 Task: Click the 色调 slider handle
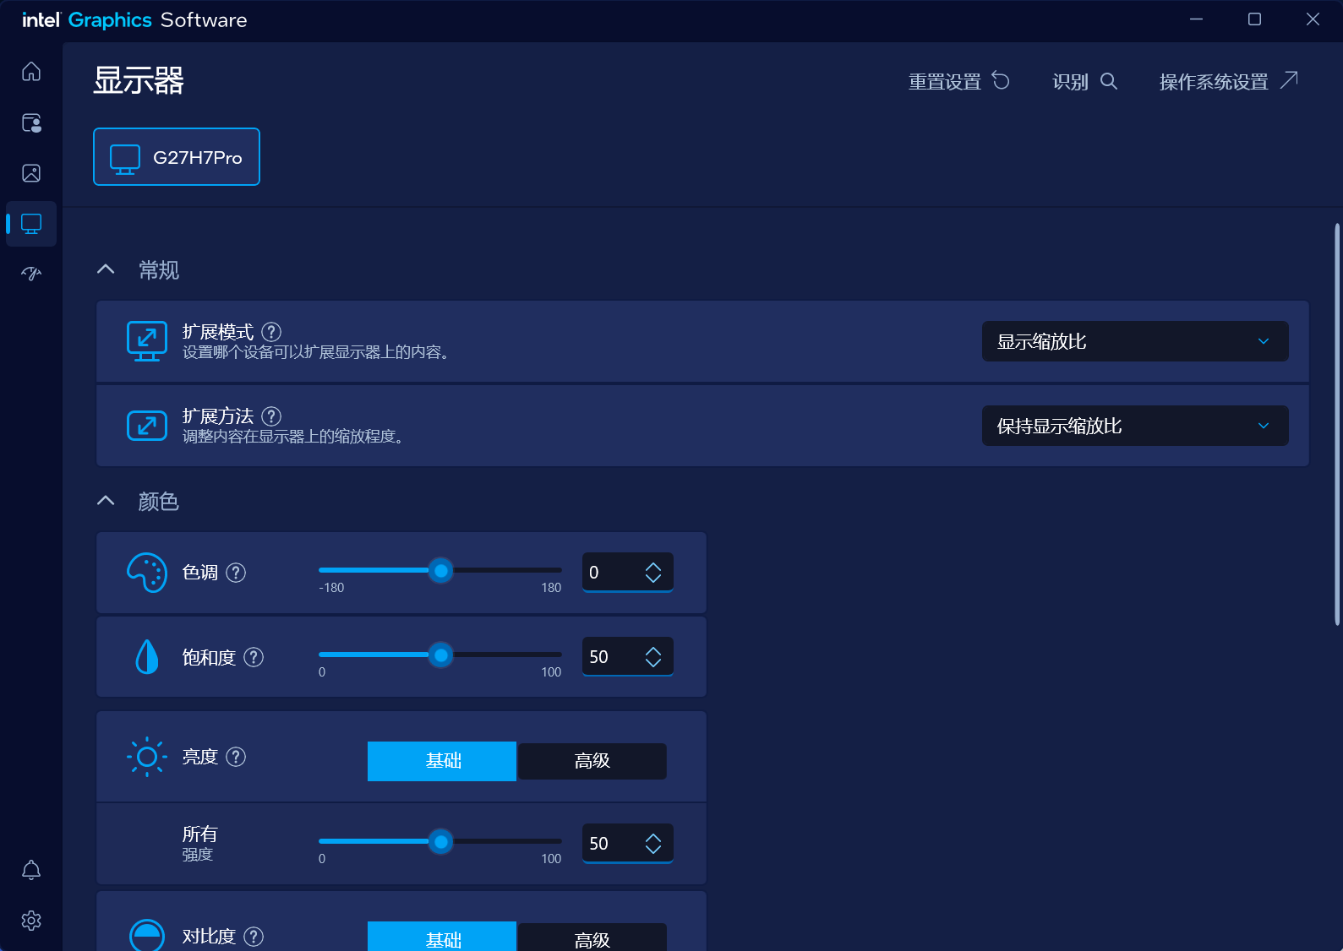tap(440, 571)
